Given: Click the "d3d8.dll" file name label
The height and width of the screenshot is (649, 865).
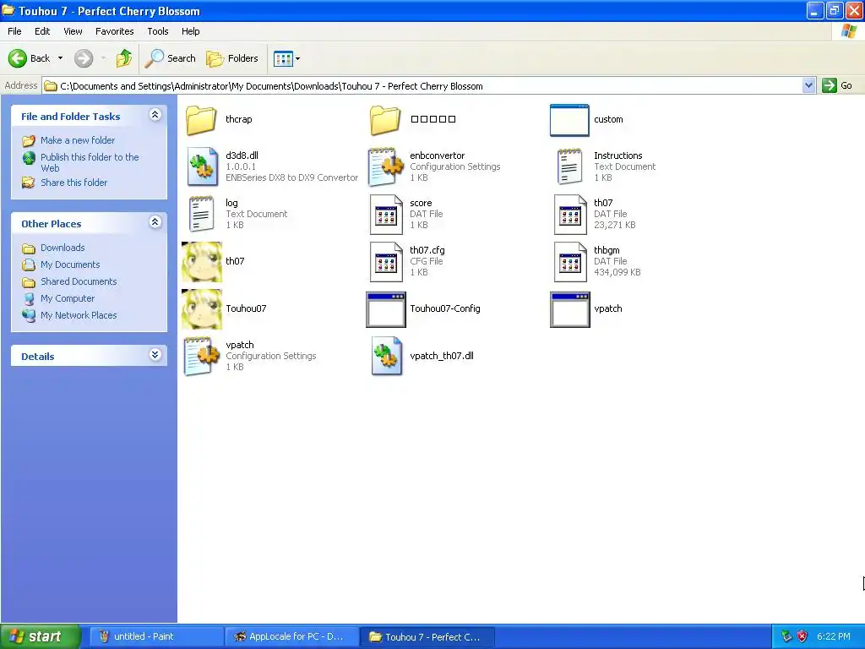Looking at the screenshot, I should click(x=242, y=155).
